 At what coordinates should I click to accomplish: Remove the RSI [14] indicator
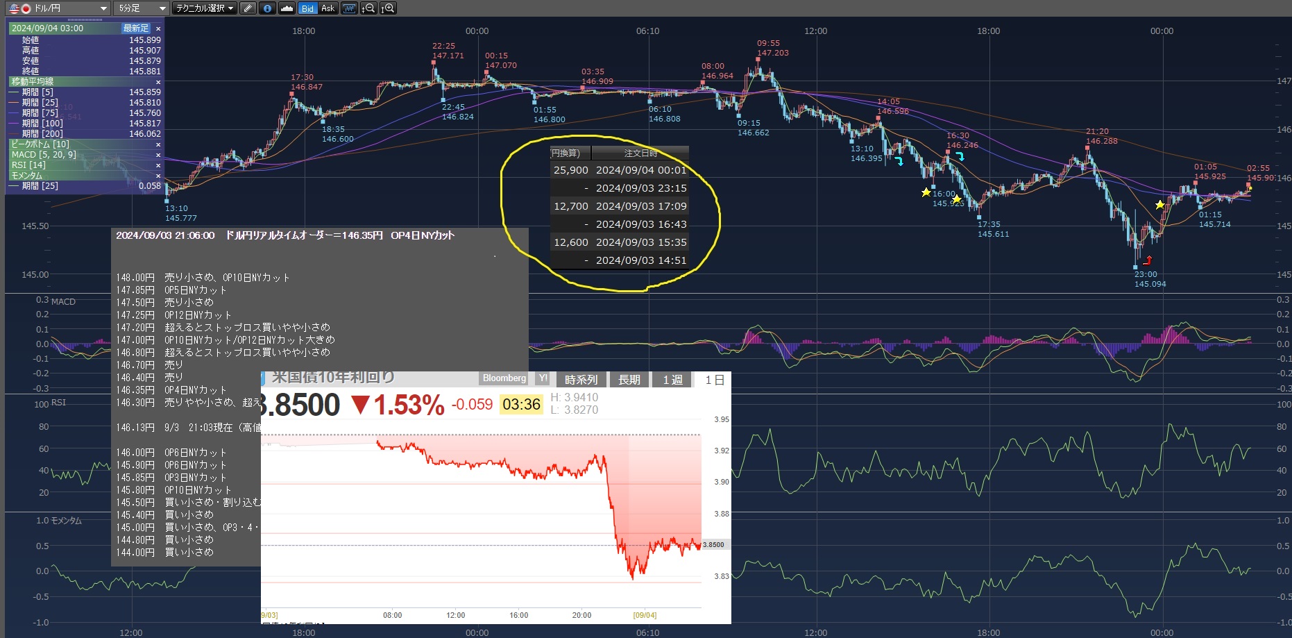pos(158,165)
